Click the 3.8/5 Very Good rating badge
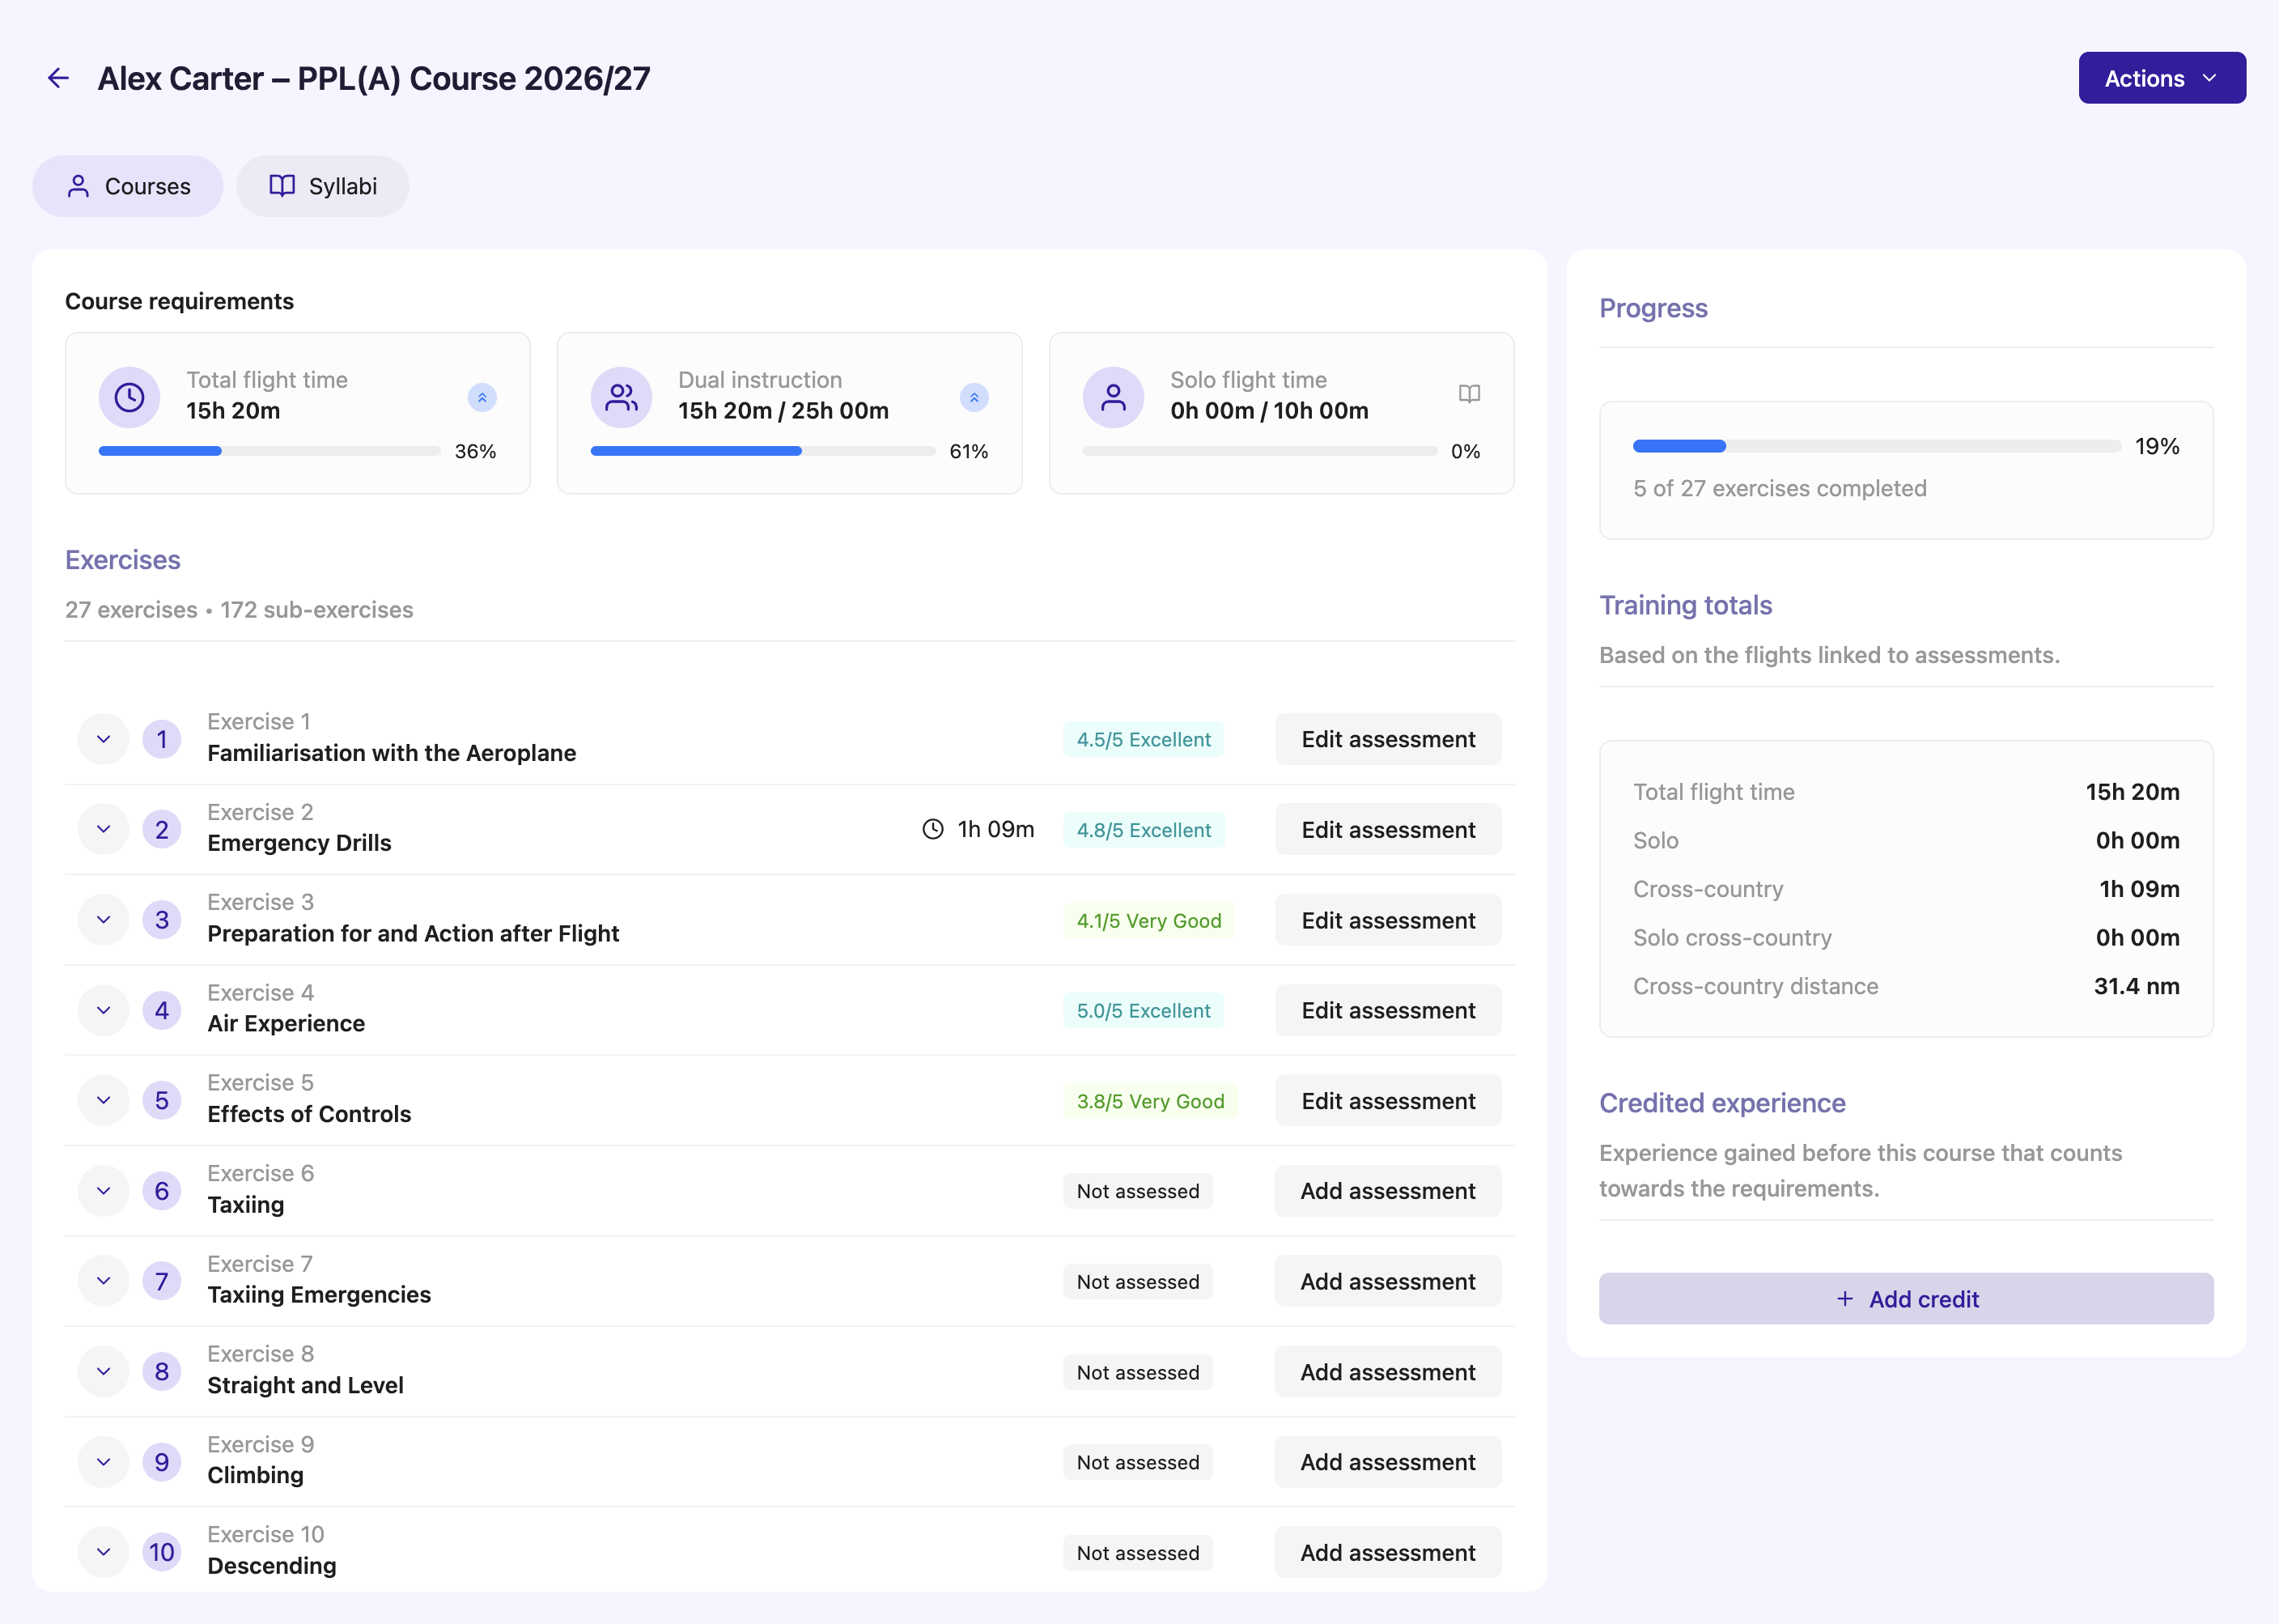The image size is (2279, 1624). (1149, 1101)
